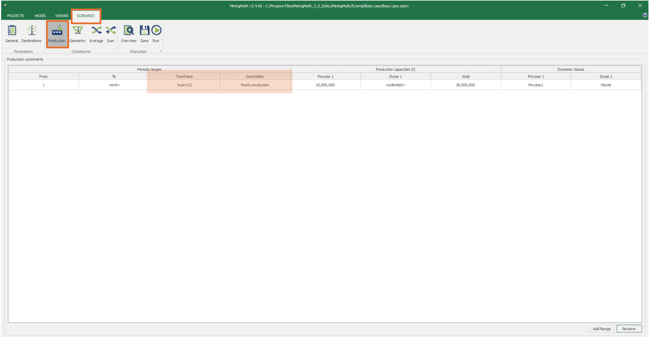The image size is (649, 337).
Task: Switch to the PROJECTS tab
Action: 16,16
